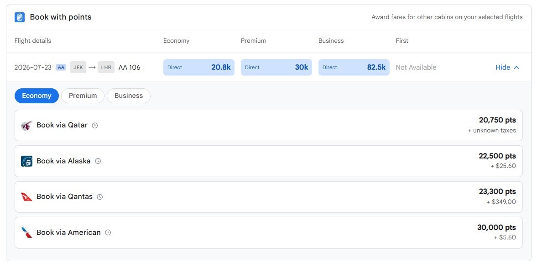537x264 pixels.
Task: Click the Book with points heading
Action: pyautogui.click(x=61, y=17)
